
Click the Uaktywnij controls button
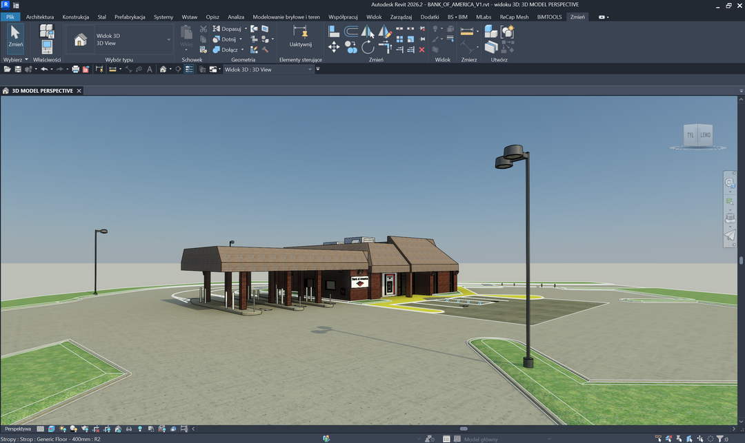[x=300, y=37]
